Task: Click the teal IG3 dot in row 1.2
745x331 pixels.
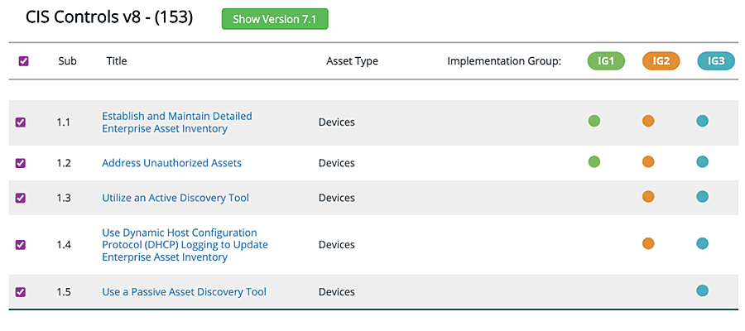Action: [702, 162]
